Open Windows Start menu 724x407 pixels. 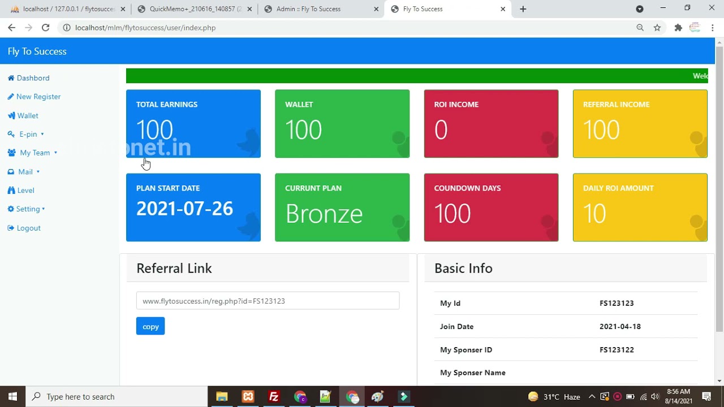pos(12,396)
